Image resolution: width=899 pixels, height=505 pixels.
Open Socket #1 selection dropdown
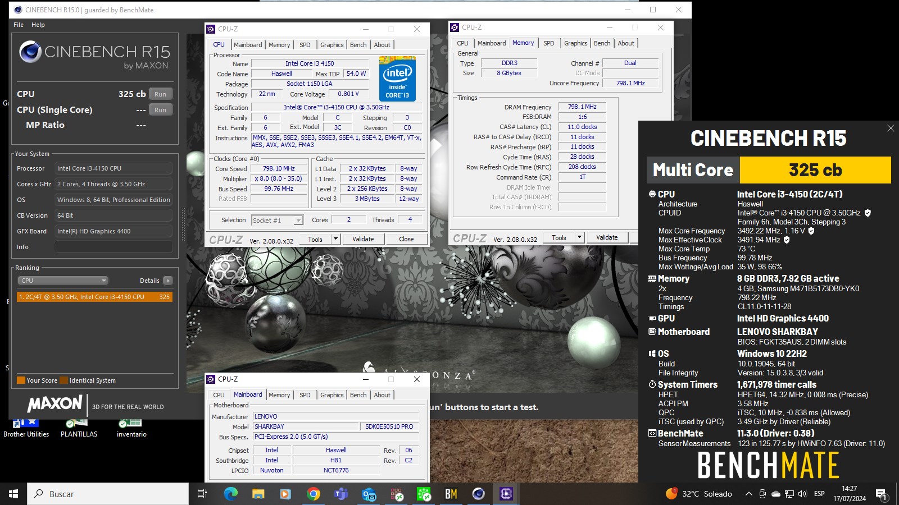(x=277, y=221)
